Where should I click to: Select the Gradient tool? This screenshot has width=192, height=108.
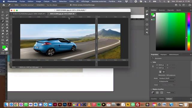3,31
